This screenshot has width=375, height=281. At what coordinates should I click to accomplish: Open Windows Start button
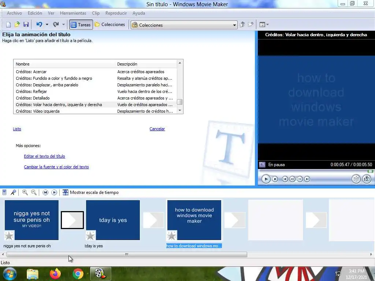click(x=10, y=274)
